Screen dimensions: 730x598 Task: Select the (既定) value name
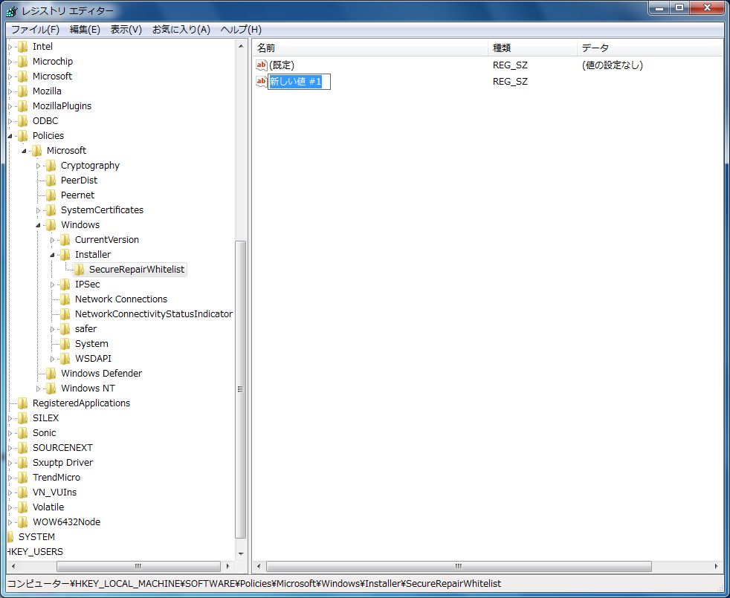coord(282,65)
